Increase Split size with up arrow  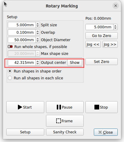(38, 24)
